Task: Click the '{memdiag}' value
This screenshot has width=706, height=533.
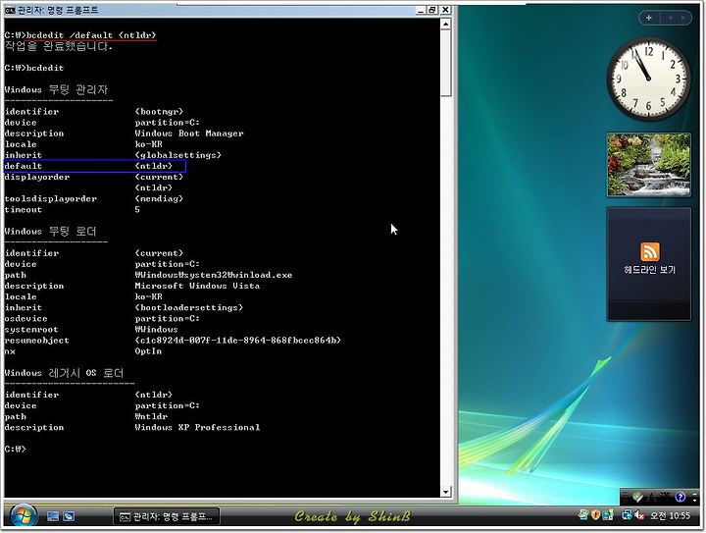Action: click(x=159, y=198)
